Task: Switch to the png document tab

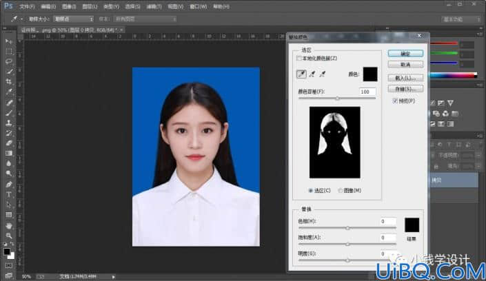Action: pyautogui.click(x=68, y=30)
